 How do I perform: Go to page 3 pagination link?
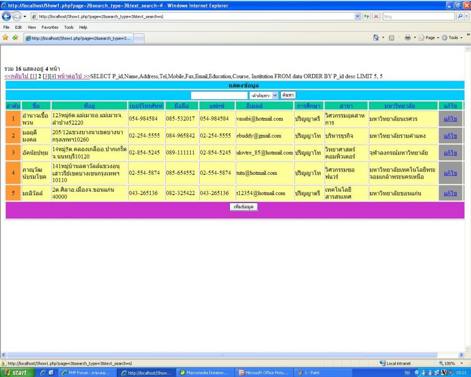[46, 76]
